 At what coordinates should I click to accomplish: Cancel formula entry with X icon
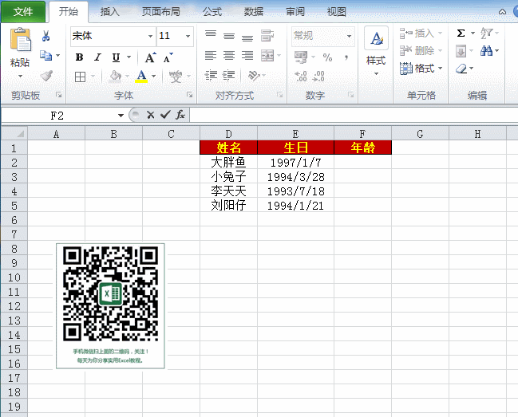[x=150, y=115]
